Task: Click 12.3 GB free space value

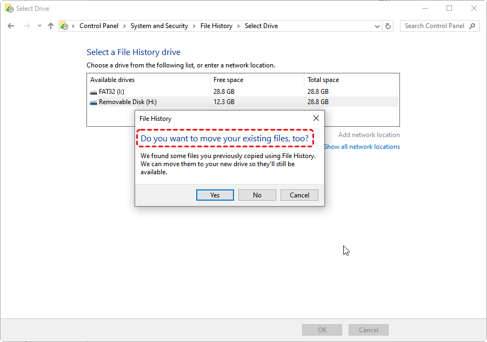Action: pos(224,102)
